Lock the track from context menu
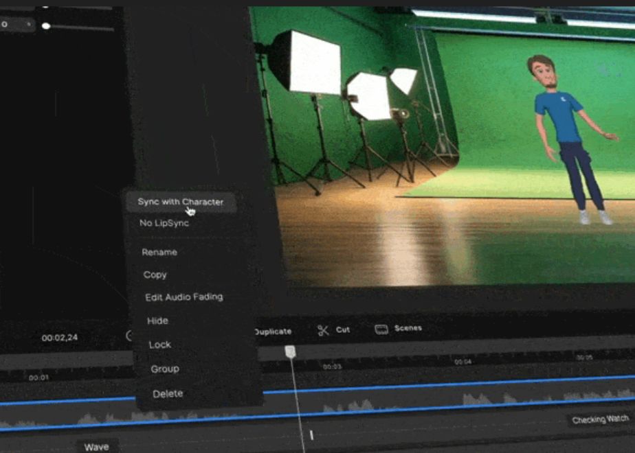Image resolution: width=635 pixels, height=453 pixels. [160, 345]
